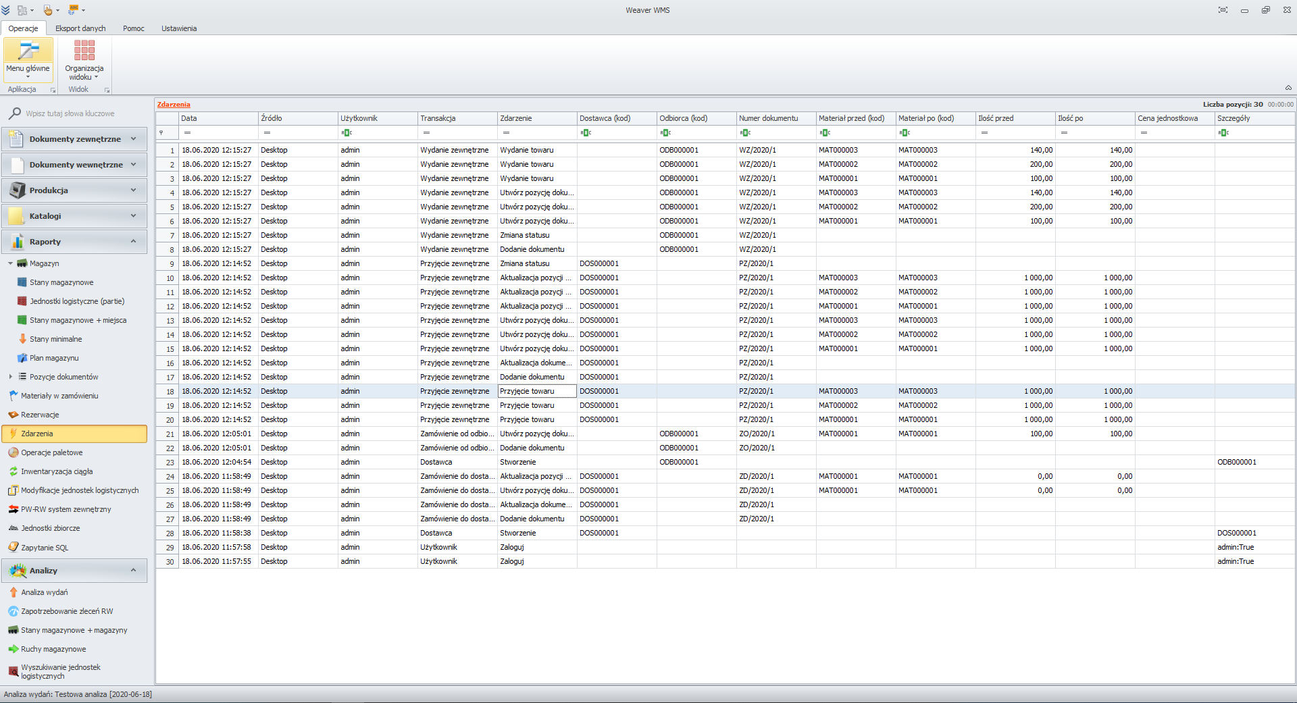
Task: Click the search magnifier icon
Action: (x=14, y=113)
